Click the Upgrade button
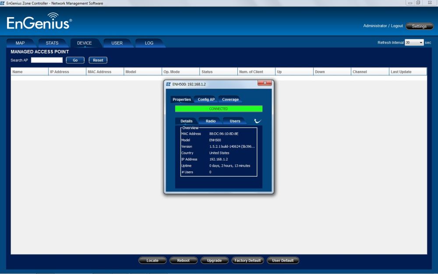This screenshot has width=438, height=274. [214, 260]
